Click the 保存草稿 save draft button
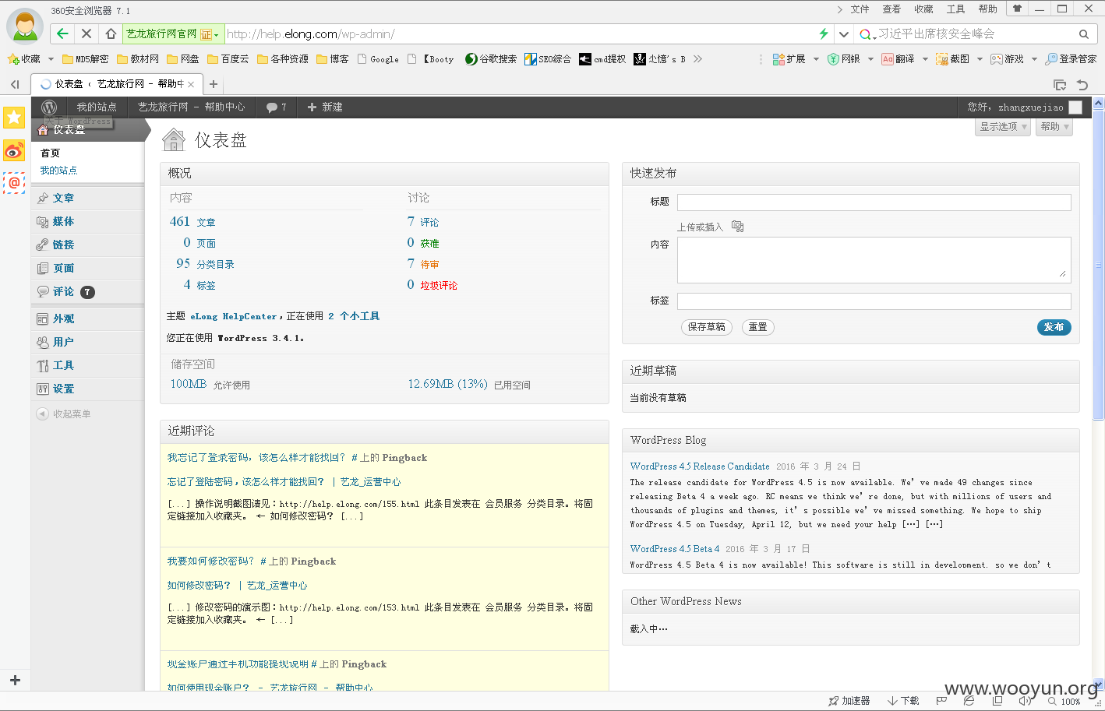 707,327
